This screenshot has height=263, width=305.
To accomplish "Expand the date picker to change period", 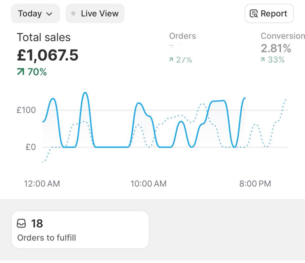I will pos(35,13).
